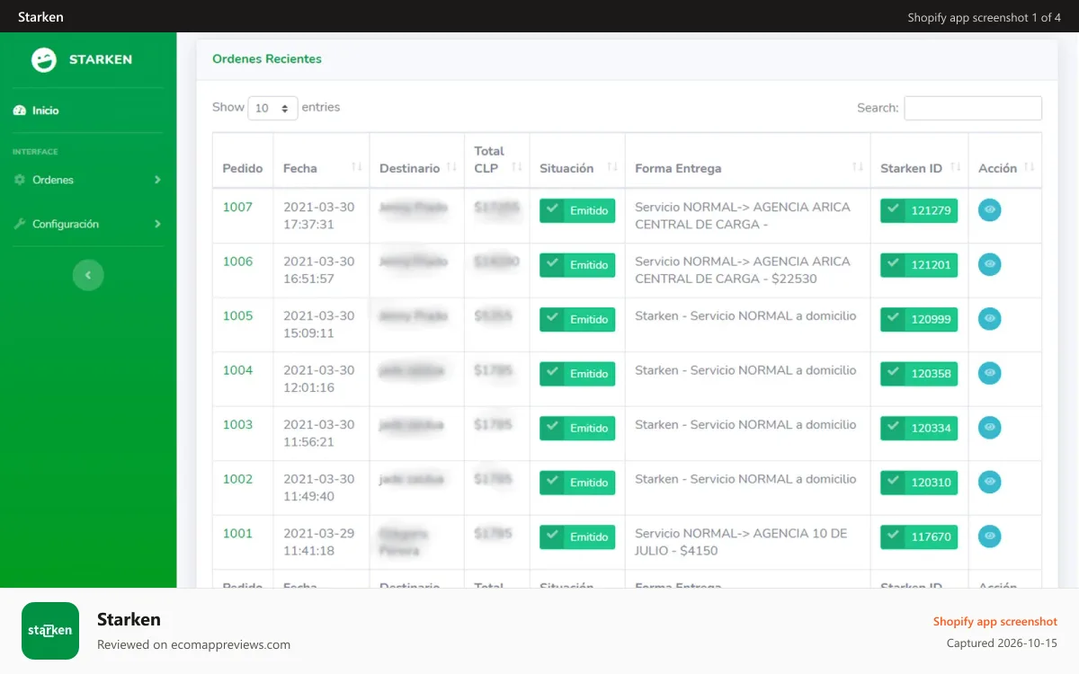The image size is (1079, 674).
Task: View order 1005 with the eye icon
Action: click(x=989, y=318)
